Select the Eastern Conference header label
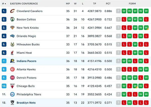The width and height of the screenshot is (151, 107). [24, 4]
